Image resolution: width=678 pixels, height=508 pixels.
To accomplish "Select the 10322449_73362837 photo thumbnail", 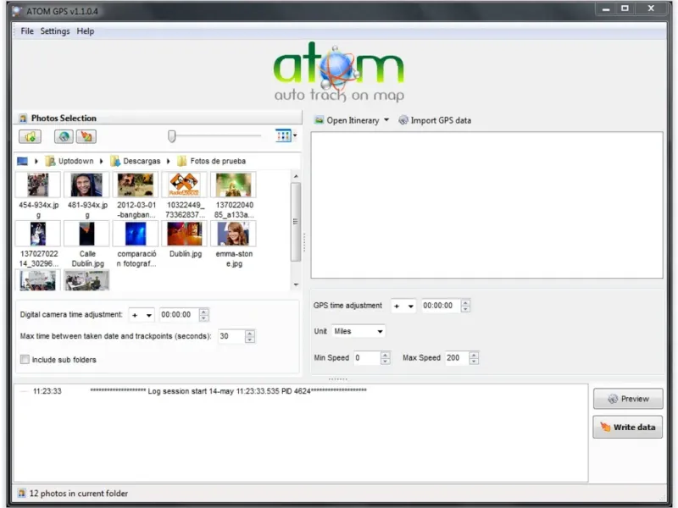I will click(x=185, y=185).
